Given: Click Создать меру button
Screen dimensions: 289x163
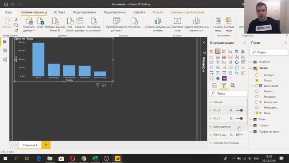Looking at the screenshot, I should pos(218,25).
